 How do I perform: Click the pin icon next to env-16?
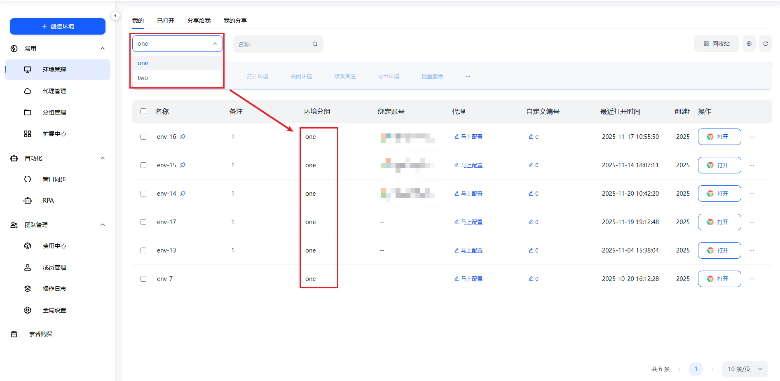pos(183,137)
